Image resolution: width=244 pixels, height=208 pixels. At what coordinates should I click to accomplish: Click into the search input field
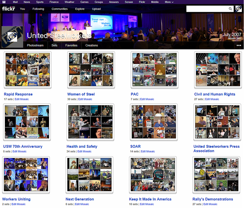tap(206, 9)
